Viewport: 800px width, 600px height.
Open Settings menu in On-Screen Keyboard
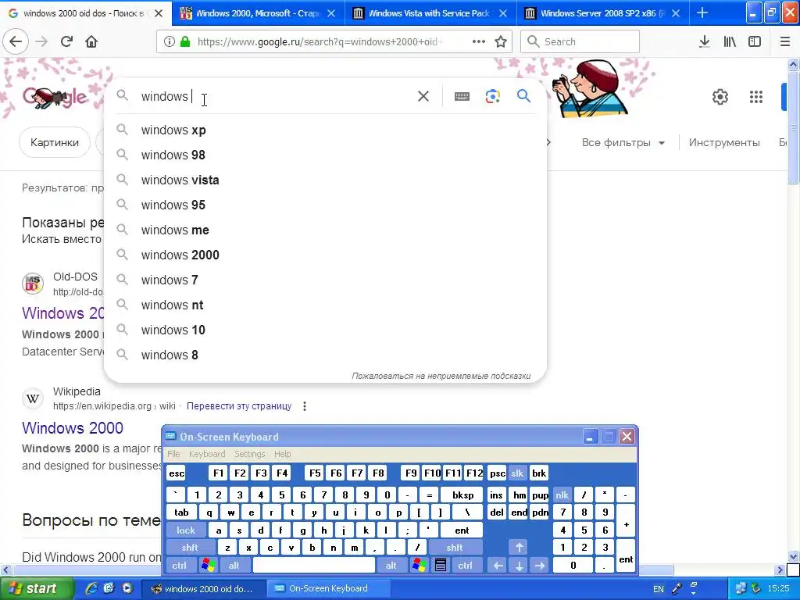(x=249, y=454)
